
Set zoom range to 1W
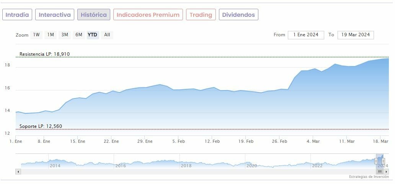(x=36, y=35)
